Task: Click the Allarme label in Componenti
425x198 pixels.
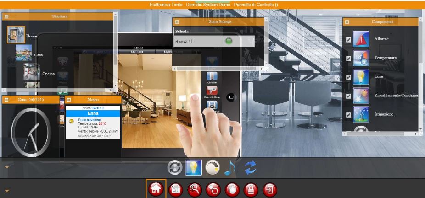Action: (381, 39)
